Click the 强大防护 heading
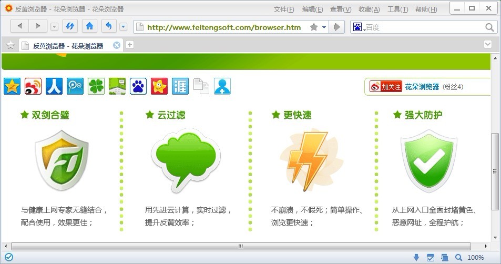The height and width of the screenshot is (264, 501). point(423,115)
